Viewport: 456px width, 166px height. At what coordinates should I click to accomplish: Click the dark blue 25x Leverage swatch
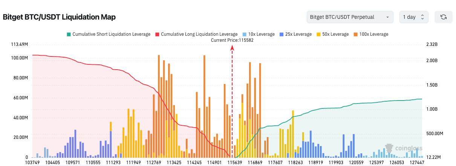[281, 34]
